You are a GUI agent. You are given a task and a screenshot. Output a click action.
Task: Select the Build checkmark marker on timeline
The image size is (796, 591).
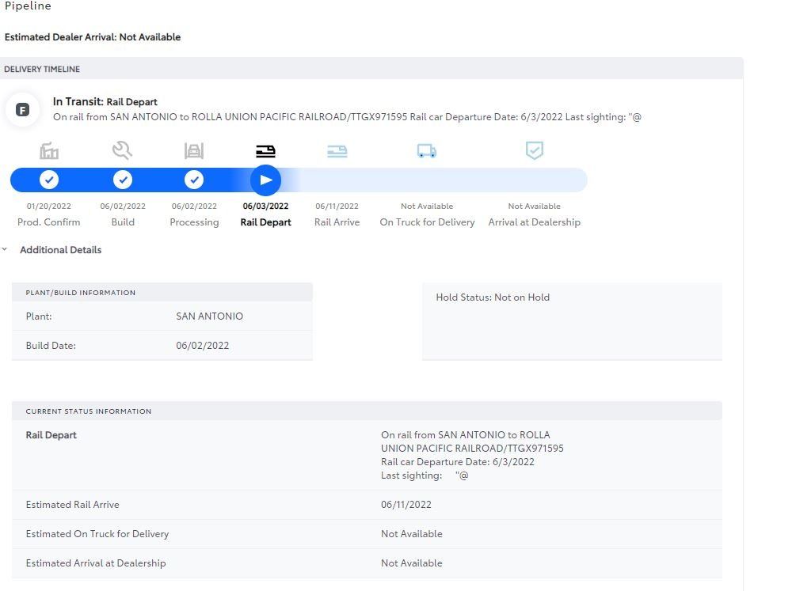coord(123,180)
